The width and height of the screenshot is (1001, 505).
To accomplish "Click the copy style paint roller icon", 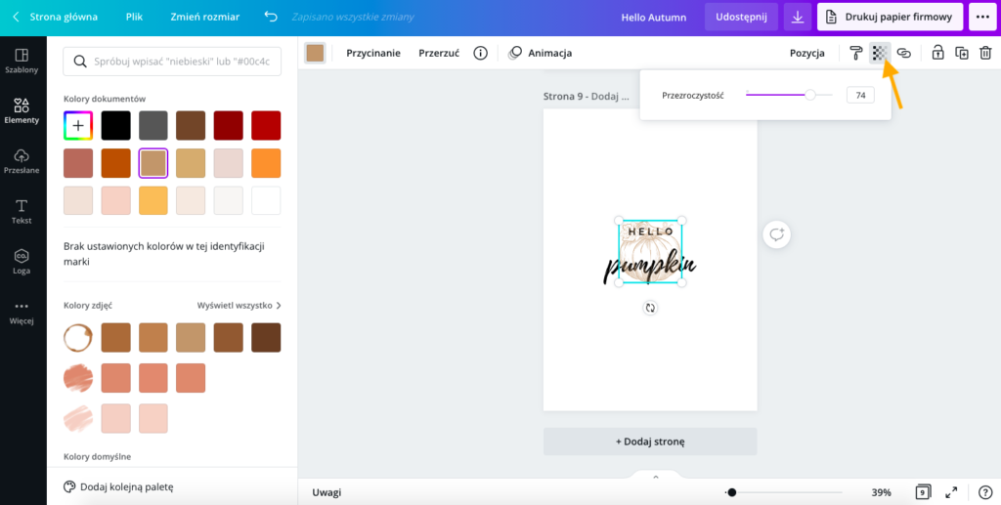I will (856, 53).
